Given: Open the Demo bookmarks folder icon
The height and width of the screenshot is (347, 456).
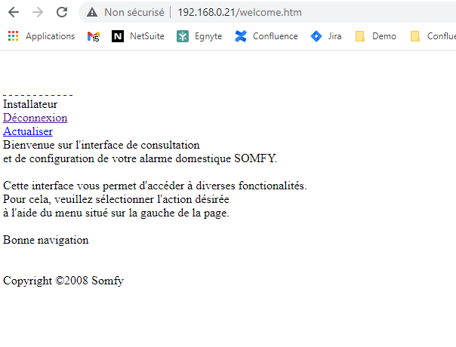Looking at the screenshot, I should [359, 36].
